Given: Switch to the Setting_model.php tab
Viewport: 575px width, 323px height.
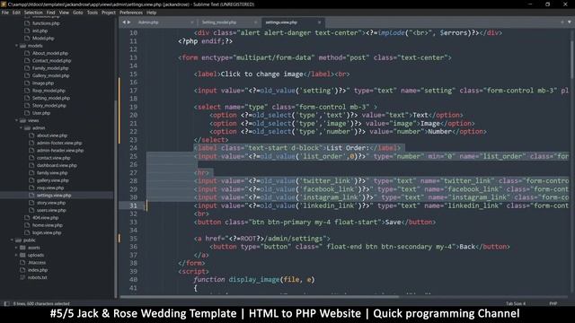Looking at the screenshot, I should (219, 22).
